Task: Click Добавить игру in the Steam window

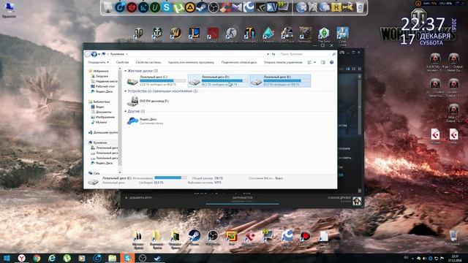Action: [138, 198]
